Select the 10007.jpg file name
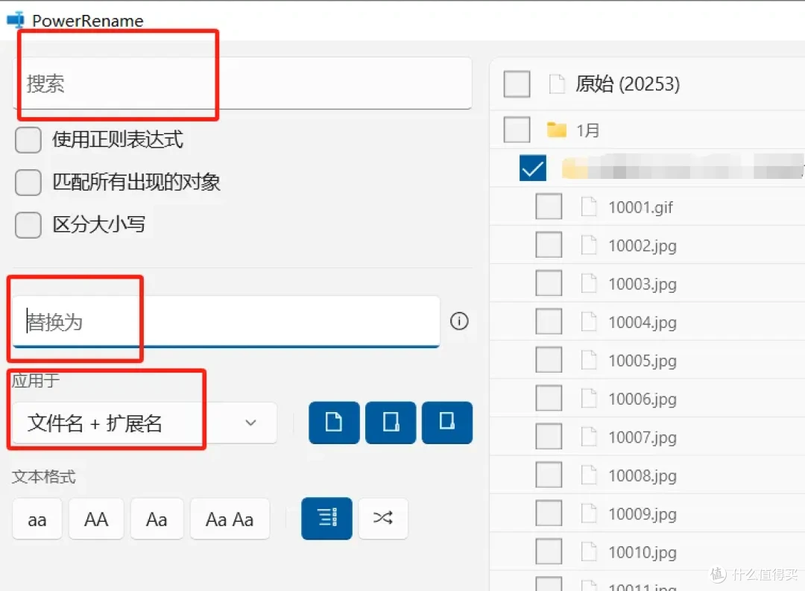This screenshot has height=591, width=805. coord(643,437)
